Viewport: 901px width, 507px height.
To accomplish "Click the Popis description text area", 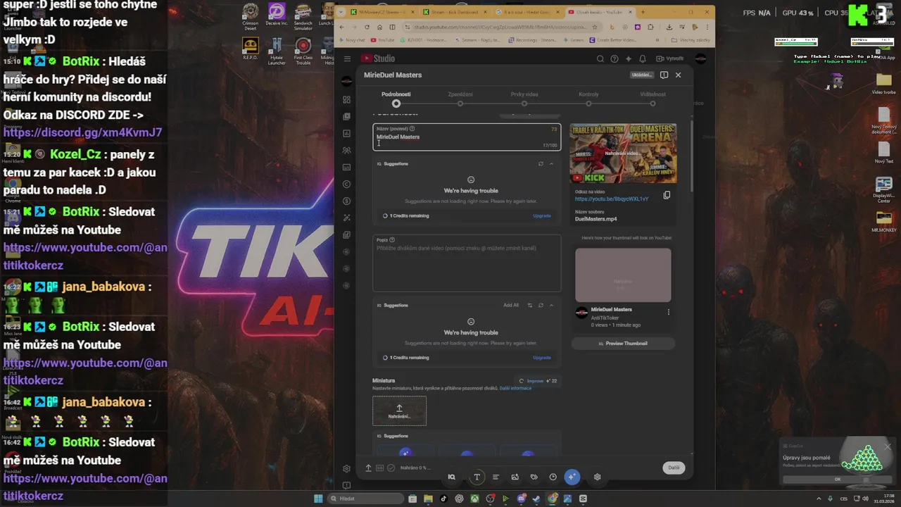I will pyautogui.click(x=467, y=263).
